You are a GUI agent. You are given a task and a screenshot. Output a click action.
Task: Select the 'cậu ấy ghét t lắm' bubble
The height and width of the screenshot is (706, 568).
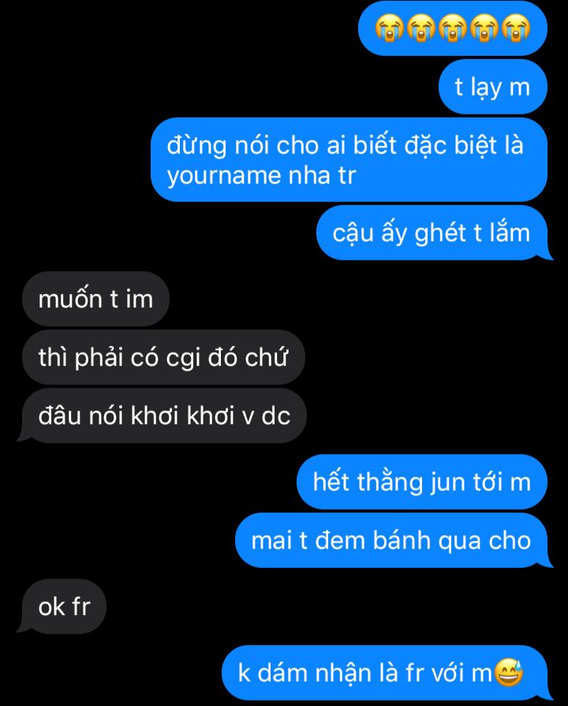tap(434, 233)
